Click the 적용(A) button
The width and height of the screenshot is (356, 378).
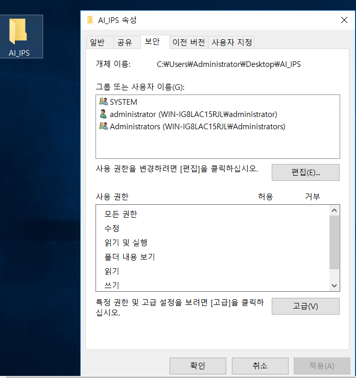point(322,366)
